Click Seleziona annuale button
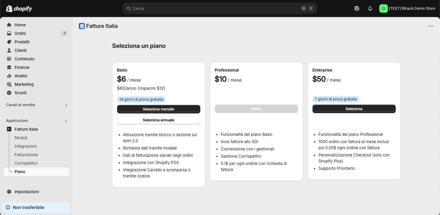The image size is (440, 215). pyautogui.click(x=158, y=120)
